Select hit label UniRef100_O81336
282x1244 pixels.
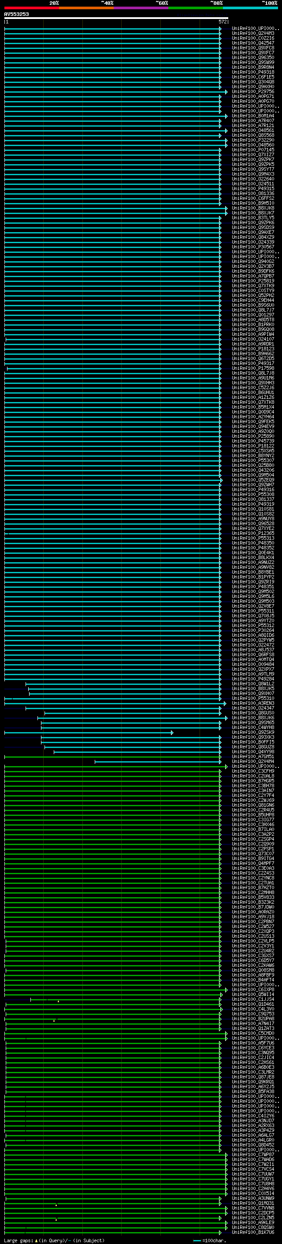(x=253, y=193)
